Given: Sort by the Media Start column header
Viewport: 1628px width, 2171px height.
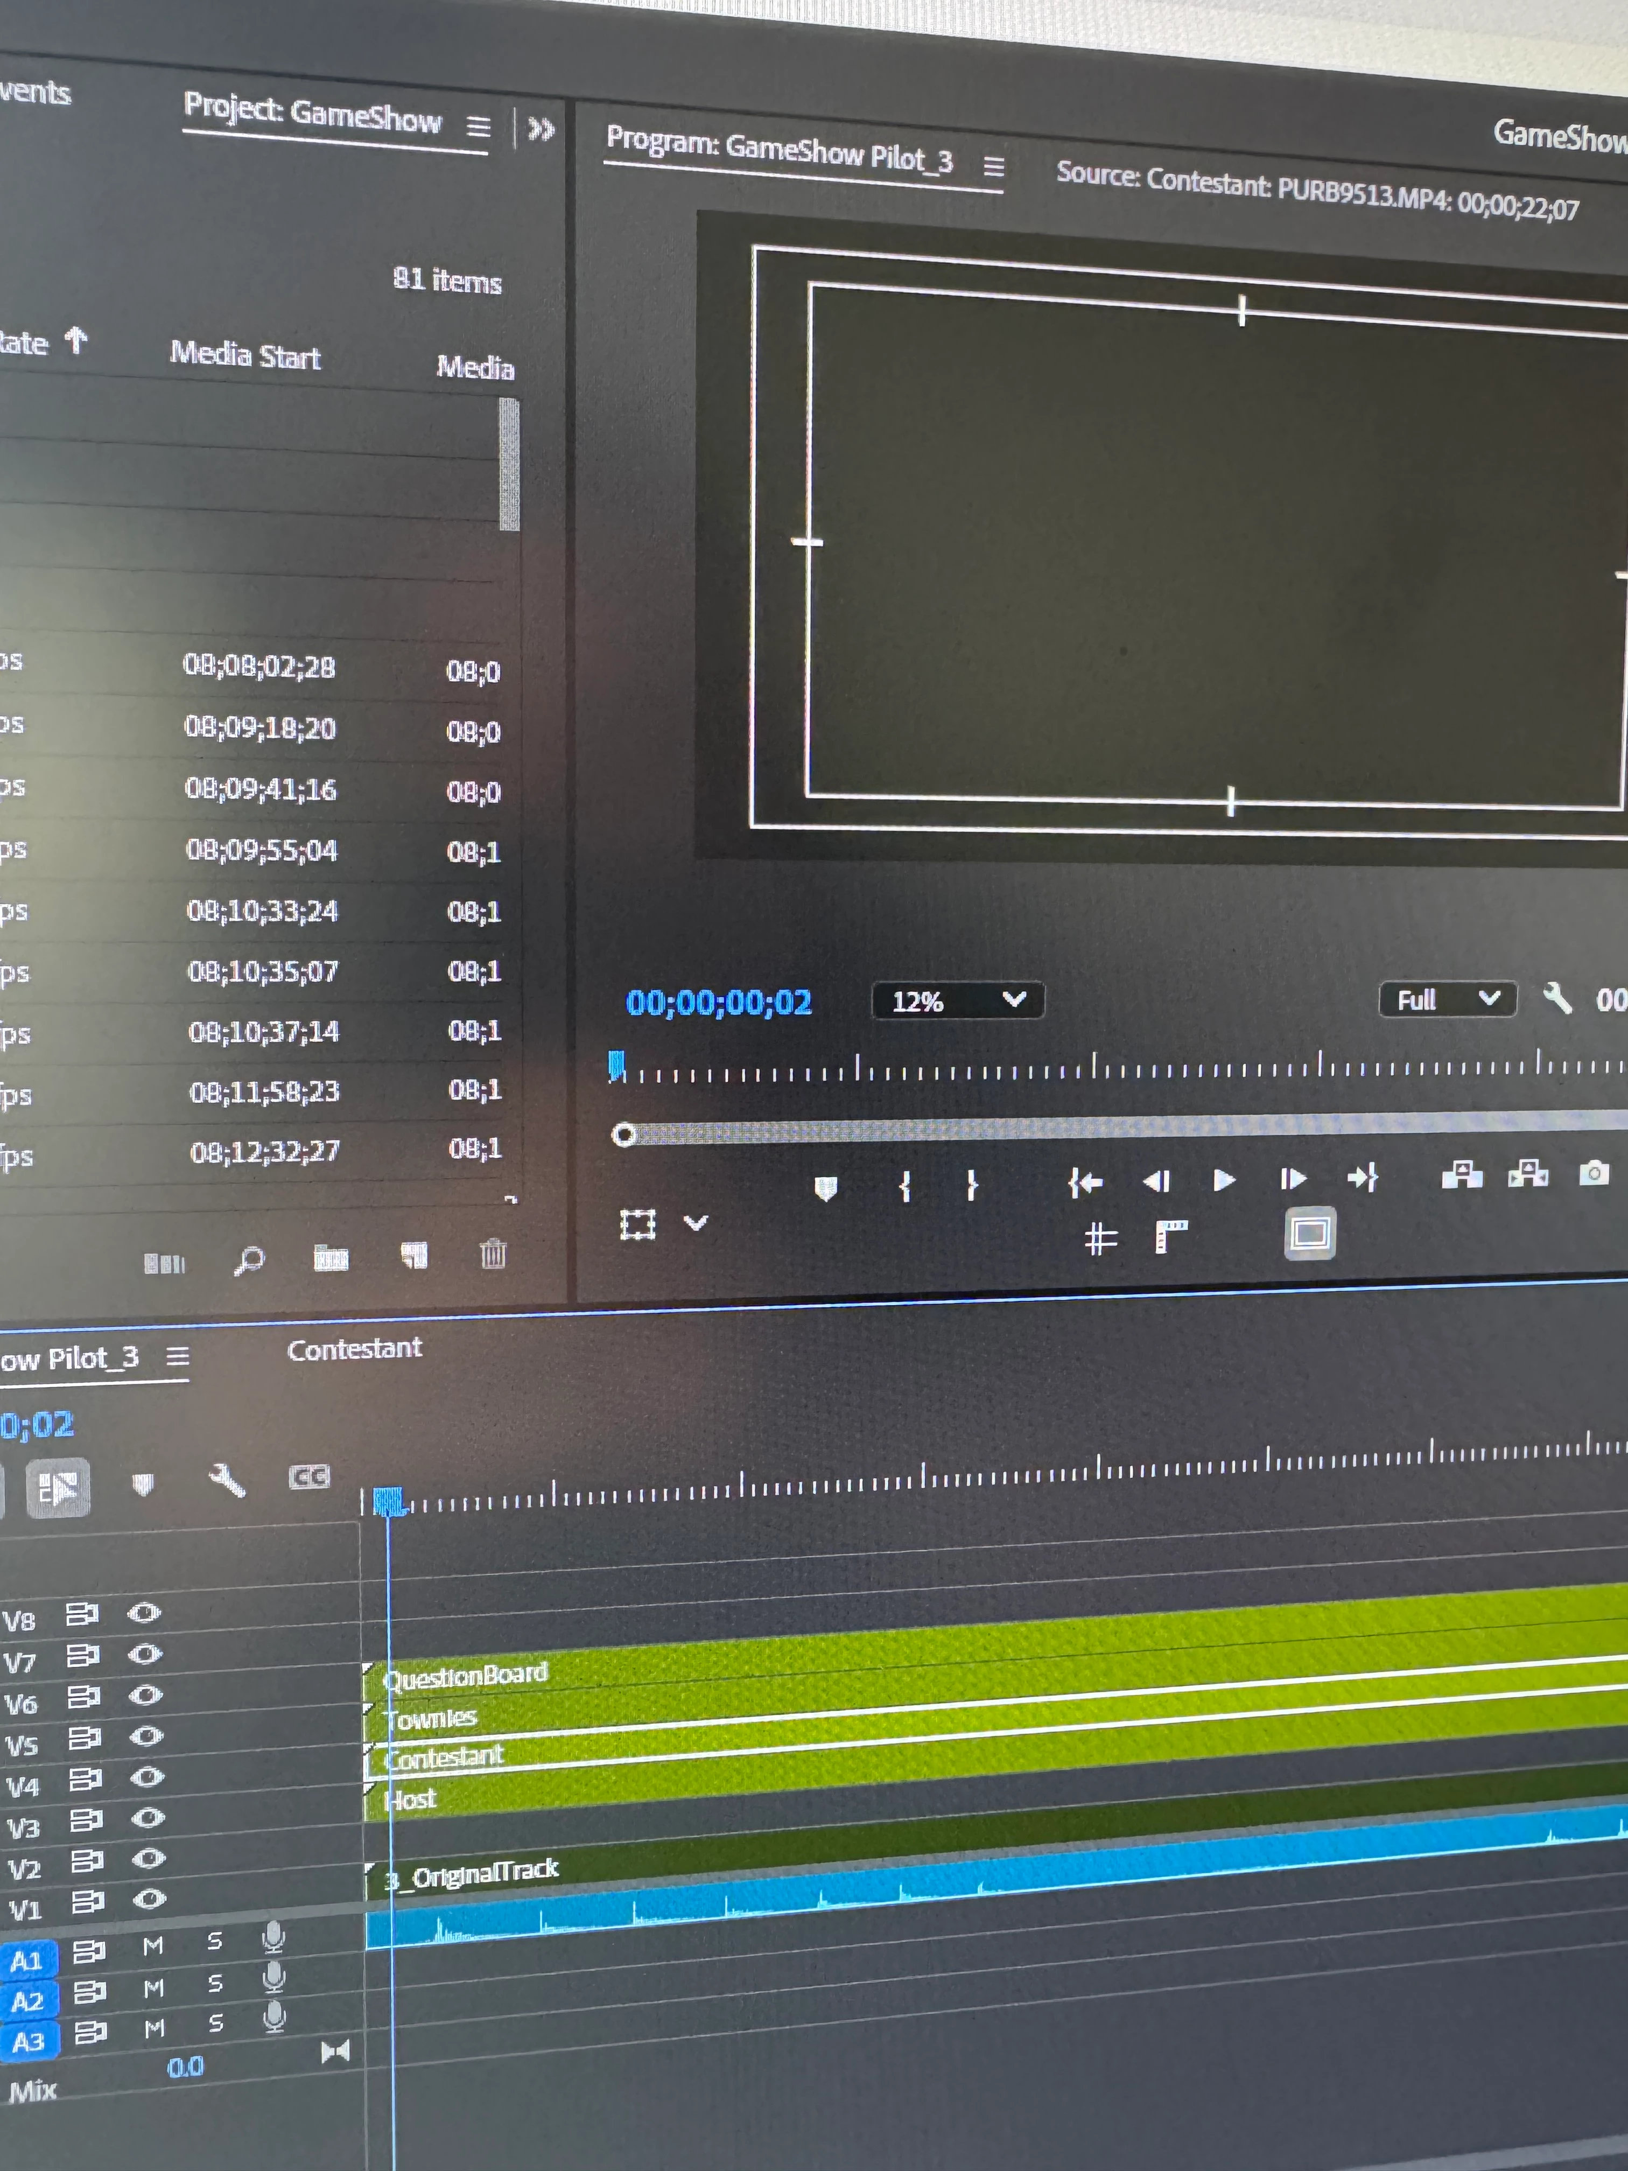Looking at the screenshot, I should (245, 354).
